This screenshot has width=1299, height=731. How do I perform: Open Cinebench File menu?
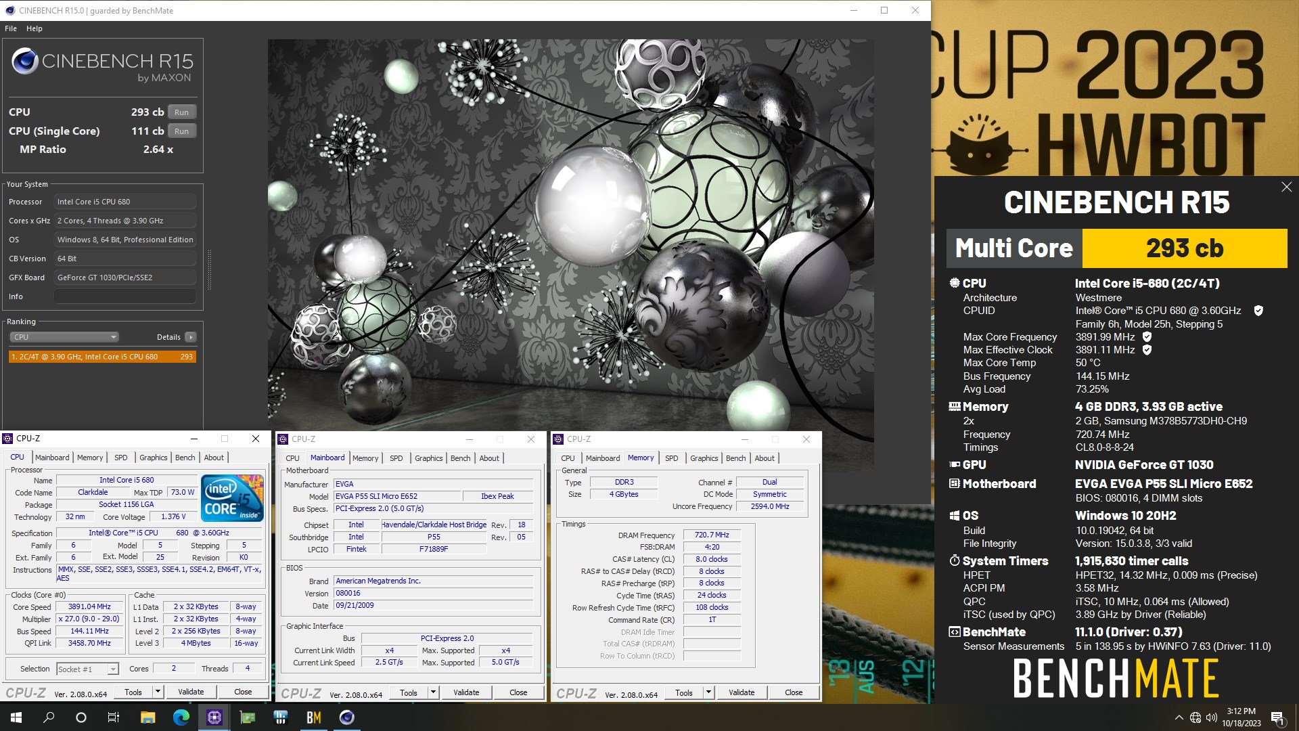(x=11, y=28)
